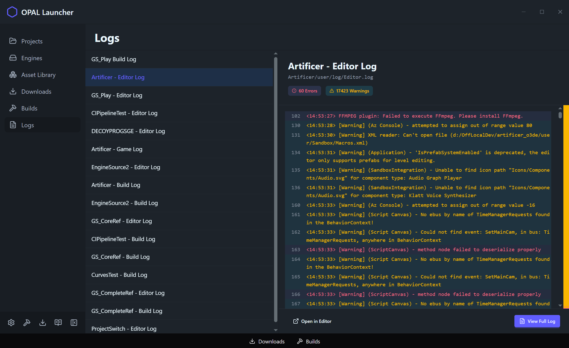
Task: Select the Logs sidebar item
Action: 42,125
